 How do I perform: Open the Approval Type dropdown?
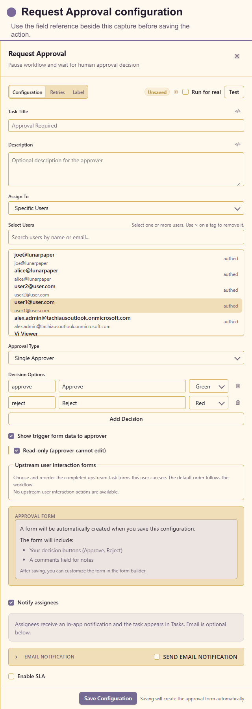point(126,358)
